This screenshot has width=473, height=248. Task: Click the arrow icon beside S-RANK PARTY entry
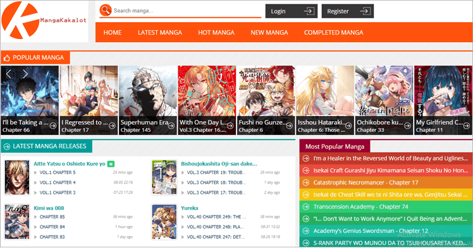coord(305,242)
